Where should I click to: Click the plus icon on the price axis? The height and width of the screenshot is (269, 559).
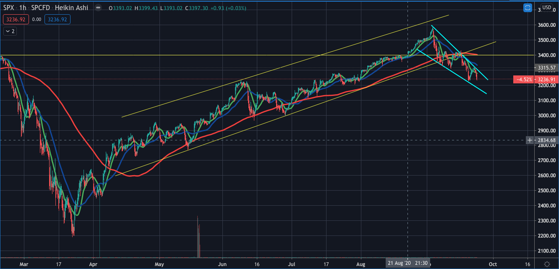pos(531,140)
